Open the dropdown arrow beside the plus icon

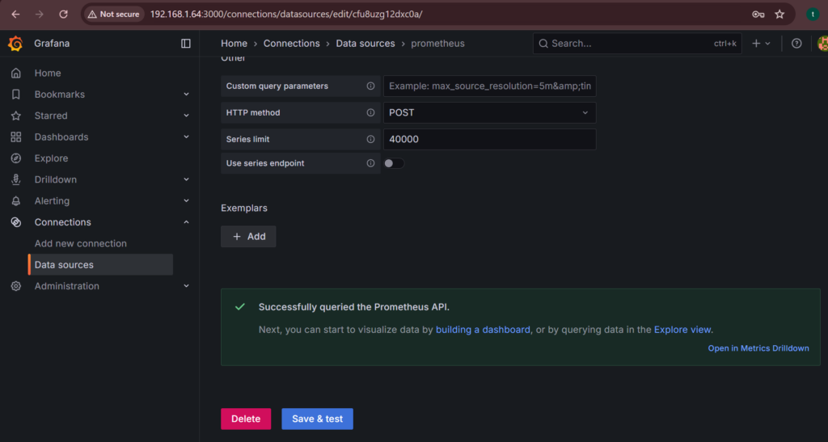(768, 44)
